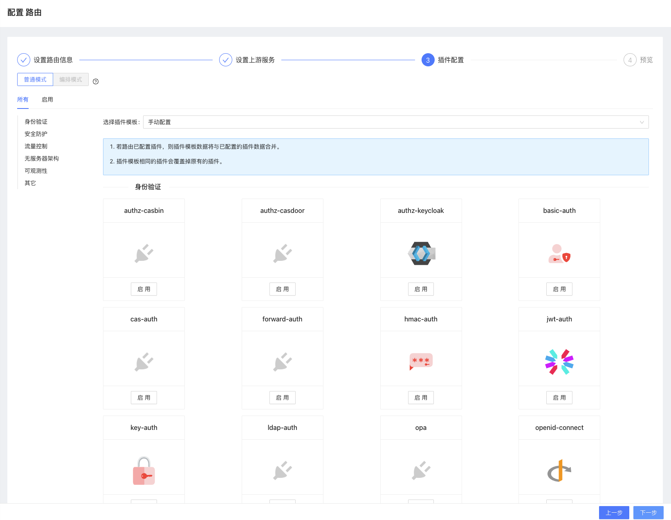The width and height of the screenshot is (671, 520).
Task: Jump to 可观测性 plugin category
Action: 36,171
